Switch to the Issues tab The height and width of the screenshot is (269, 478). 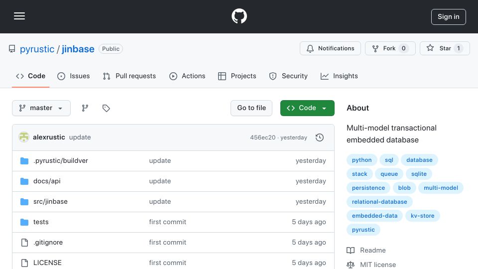click(74, 76)
